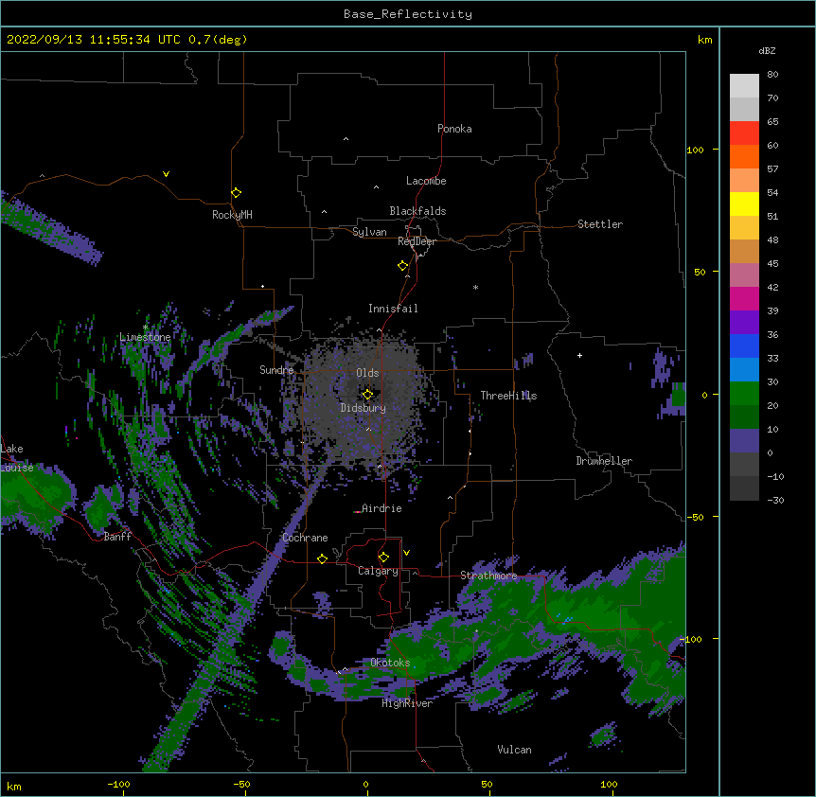Click the white asterisk above Limestone label
The height and width of the screenshot is (797, 816).
tap(145, 328)
